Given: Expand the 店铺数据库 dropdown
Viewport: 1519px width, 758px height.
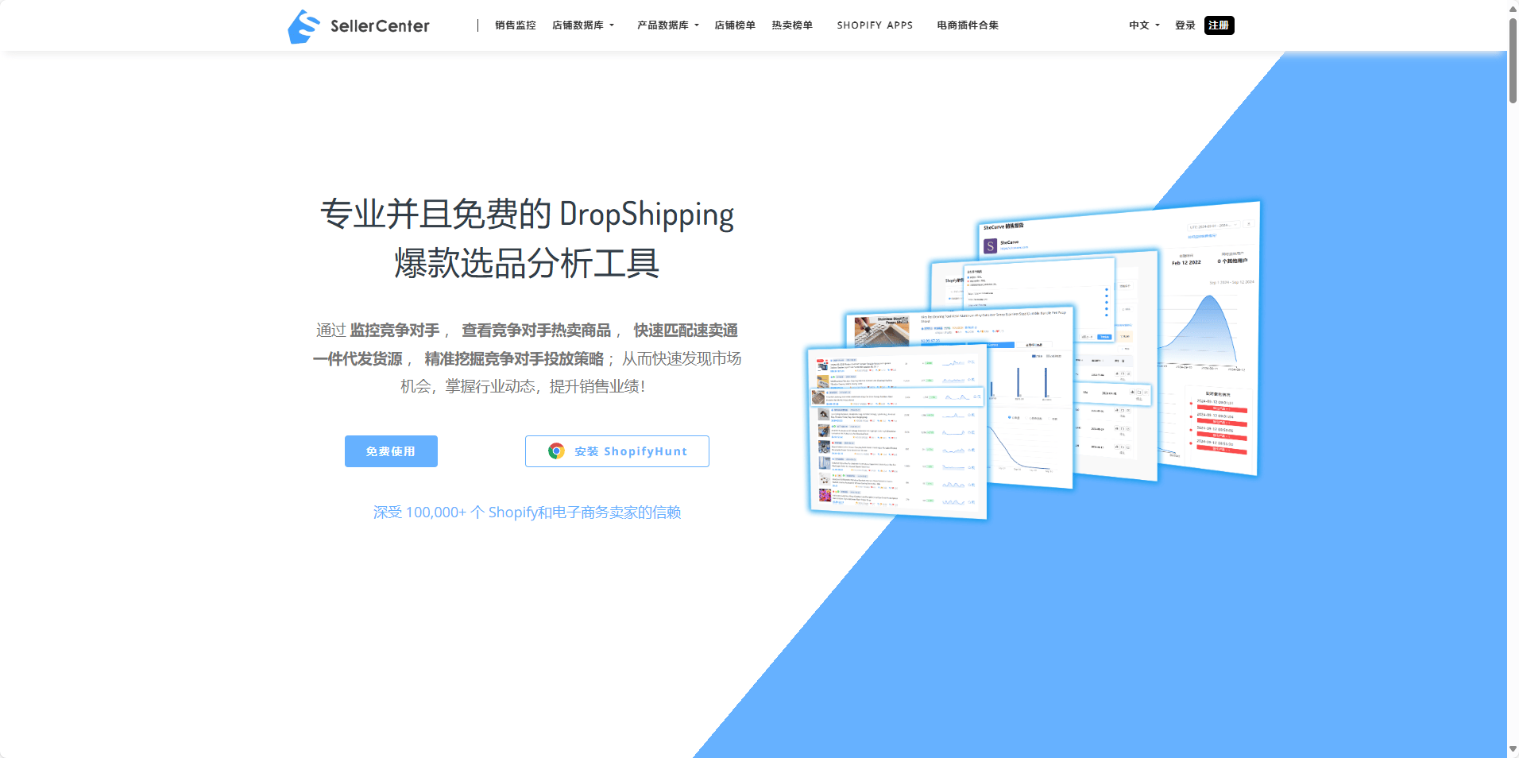Looking at the screenshot, I should (583, 25).
